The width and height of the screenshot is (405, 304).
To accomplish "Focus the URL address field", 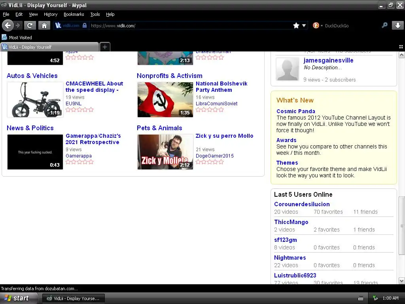I will (x=190, y=26).
